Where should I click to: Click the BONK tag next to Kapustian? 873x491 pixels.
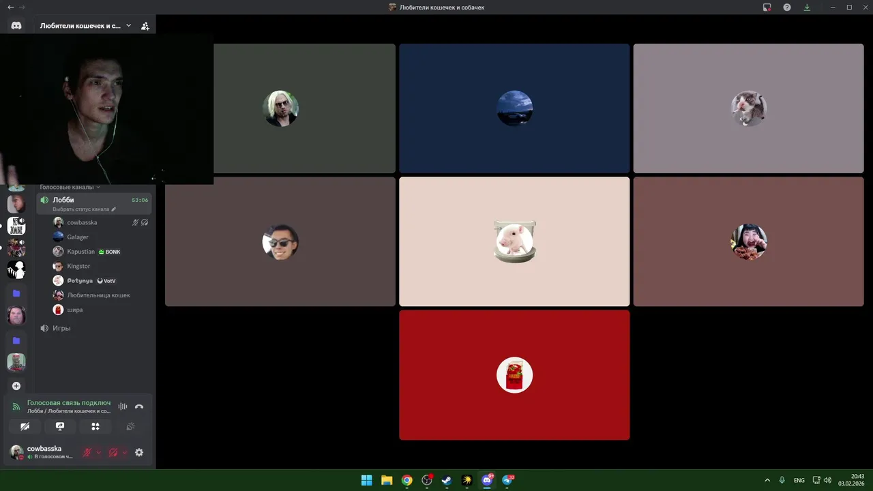tap(109, 252)
